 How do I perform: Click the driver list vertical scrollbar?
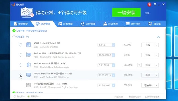(x=165, y=59)
